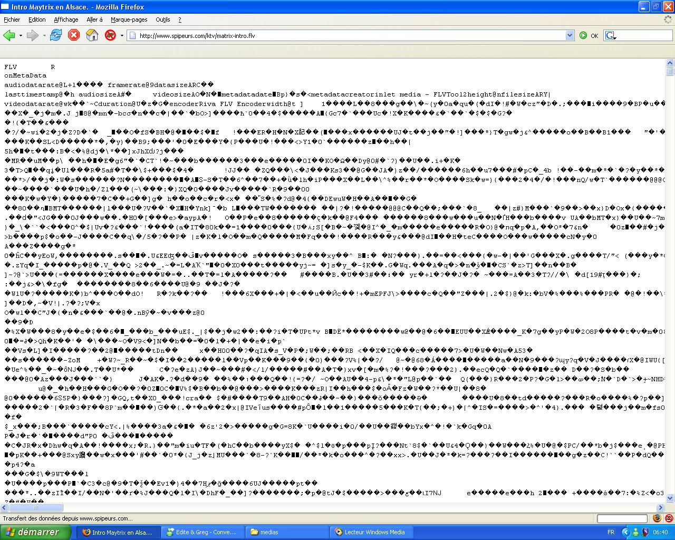Click the vertical scrollbar thumb
The width and height of the screenshot is (675, 540).
tap(670, 72)
